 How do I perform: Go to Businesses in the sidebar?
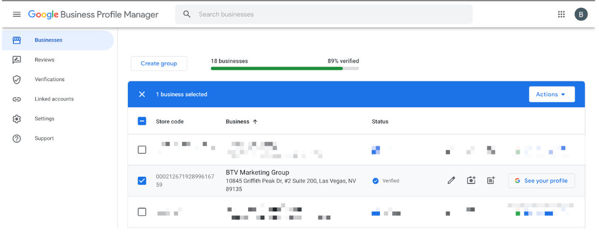point(58,40)
